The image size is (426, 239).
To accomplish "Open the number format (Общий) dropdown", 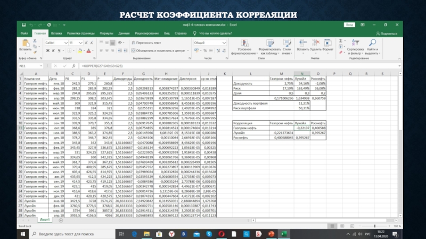I will click(x=224, y=43).
